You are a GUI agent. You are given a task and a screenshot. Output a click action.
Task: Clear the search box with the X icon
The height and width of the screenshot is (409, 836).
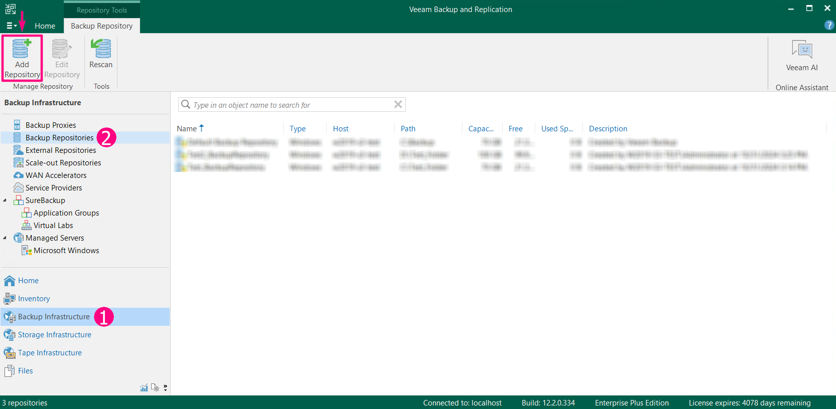pyautogui.click(x=398, y=104)
